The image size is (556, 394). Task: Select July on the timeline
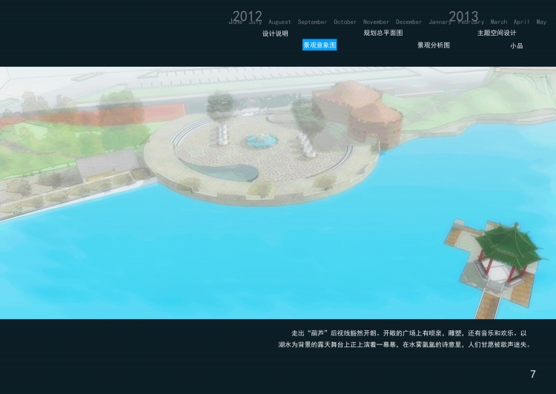point(255,22)
